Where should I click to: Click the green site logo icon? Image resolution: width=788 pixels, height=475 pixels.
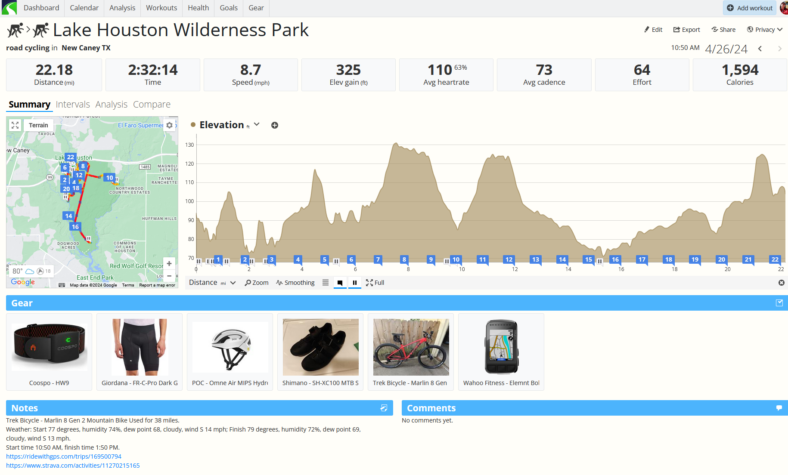pyautogui.click(x=9, y=8)
